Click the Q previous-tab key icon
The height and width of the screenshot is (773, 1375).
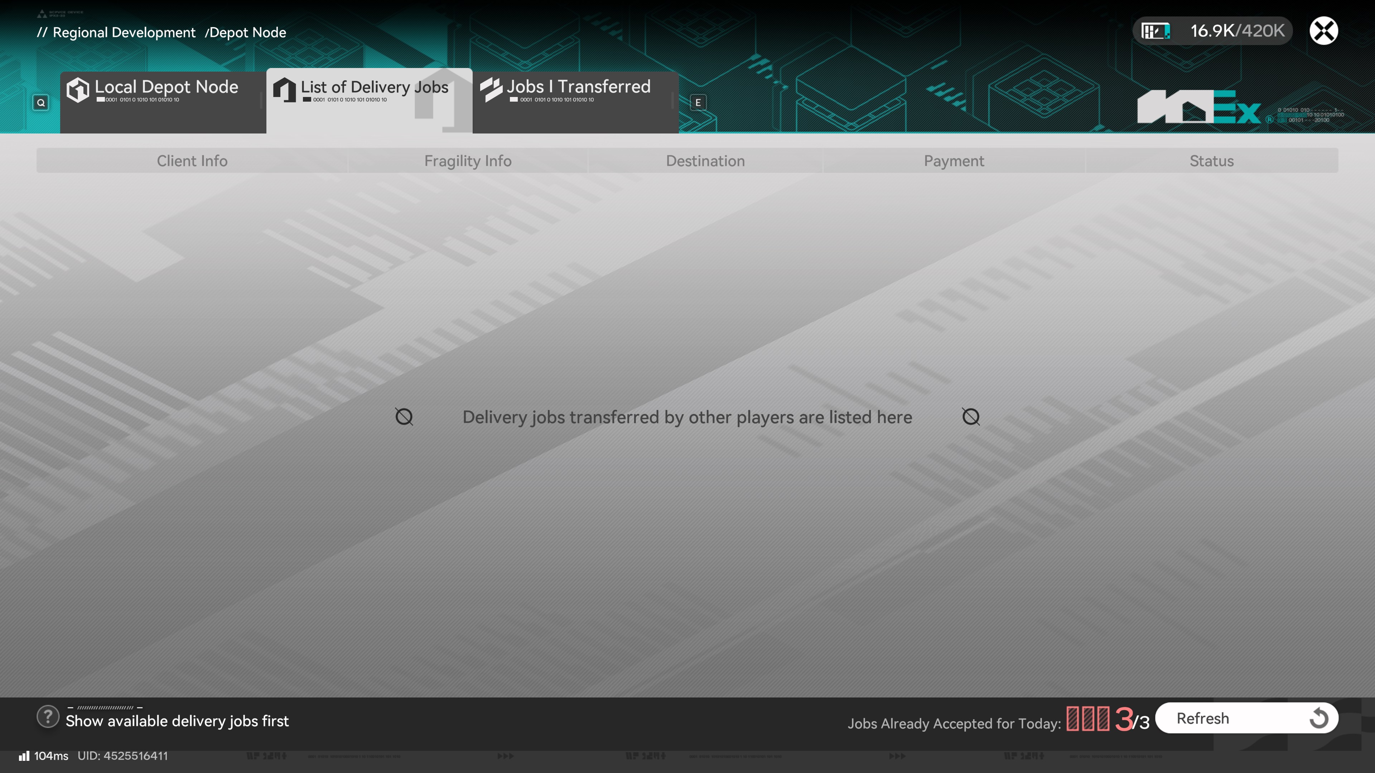(x=41, y=102)
